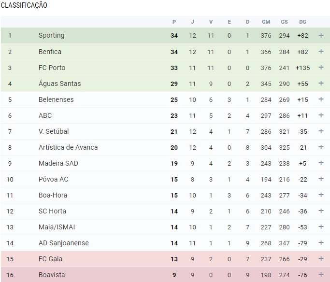Expand V. Setúbal row details
Viewport: 330px width, 282px height.
(321, 131)
